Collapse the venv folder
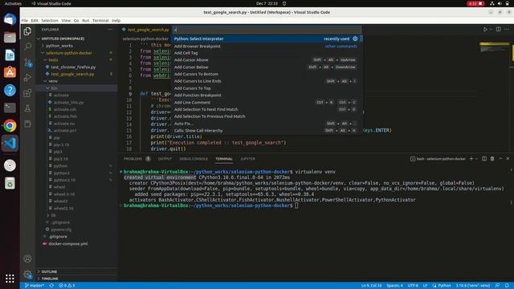Image resolution: width=514 pixels, height=289 pixels. (x=52, y=81)
